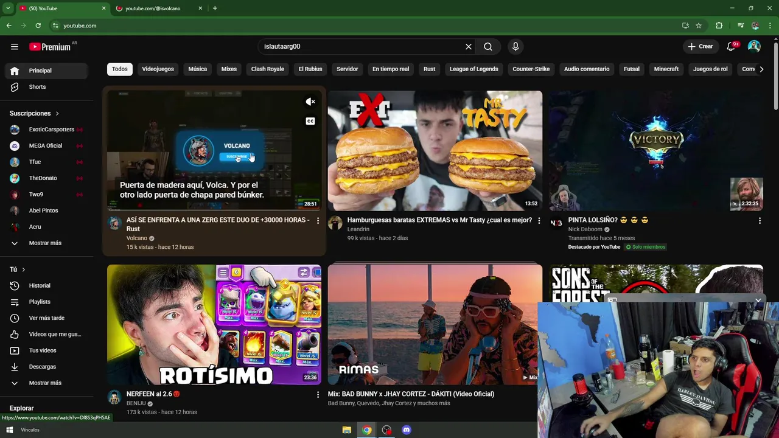Open options for Hamburguesas baratas video

[539, 220]
